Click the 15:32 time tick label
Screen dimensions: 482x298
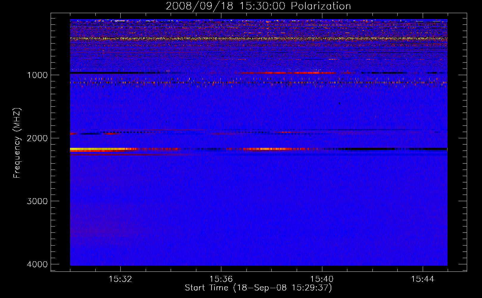pos(120,279)
